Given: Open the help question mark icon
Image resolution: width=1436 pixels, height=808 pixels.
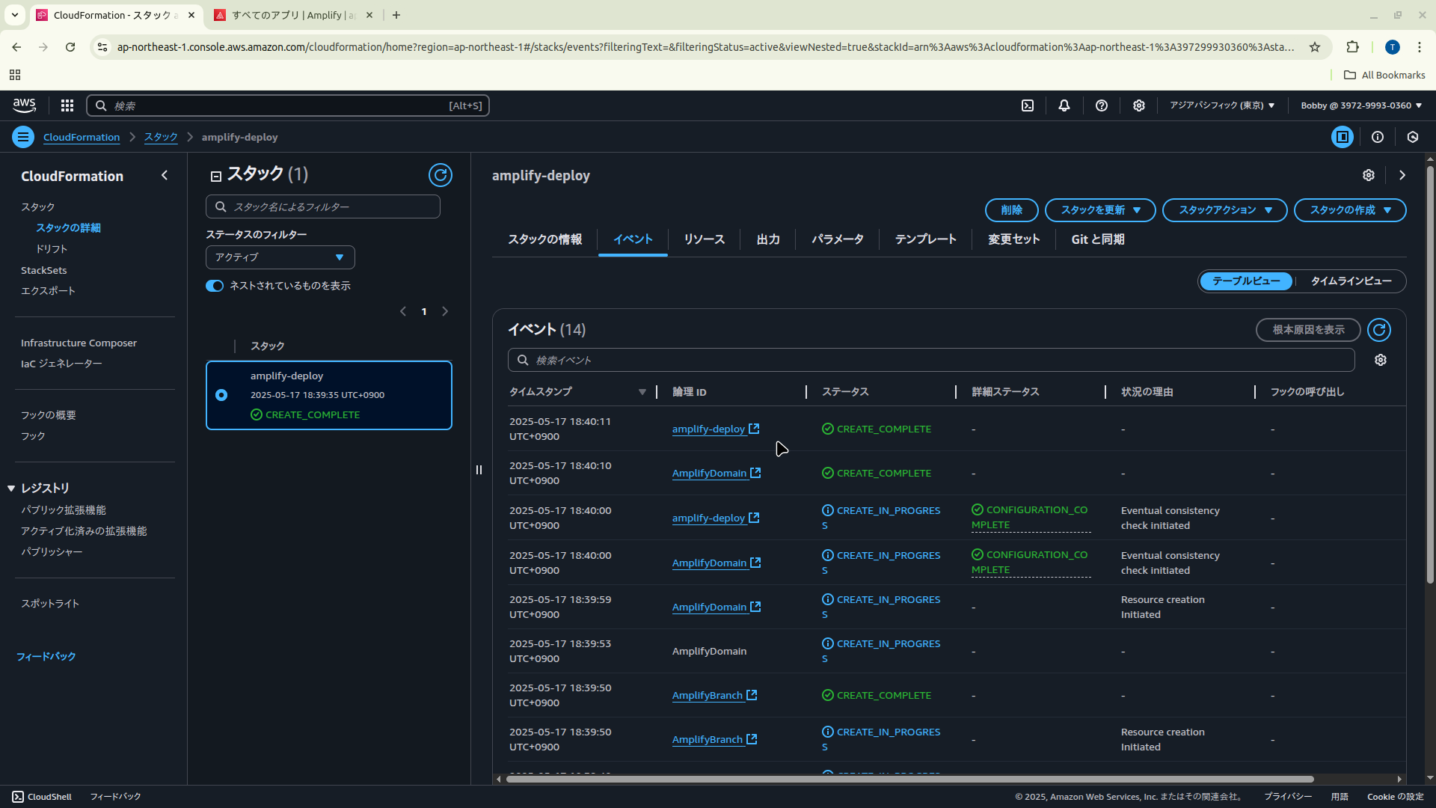Looking at the screenshot, I should point(1101,105).
